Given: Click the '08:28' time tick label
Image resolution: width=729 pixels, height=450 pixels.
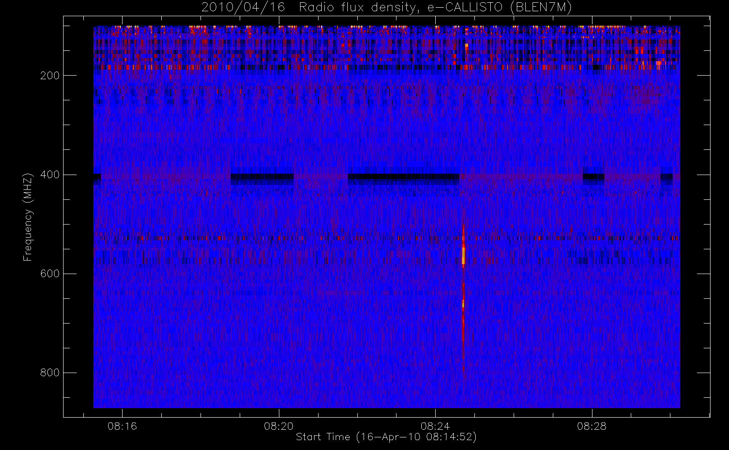Looking at the screenshot, I should [592, 426].
